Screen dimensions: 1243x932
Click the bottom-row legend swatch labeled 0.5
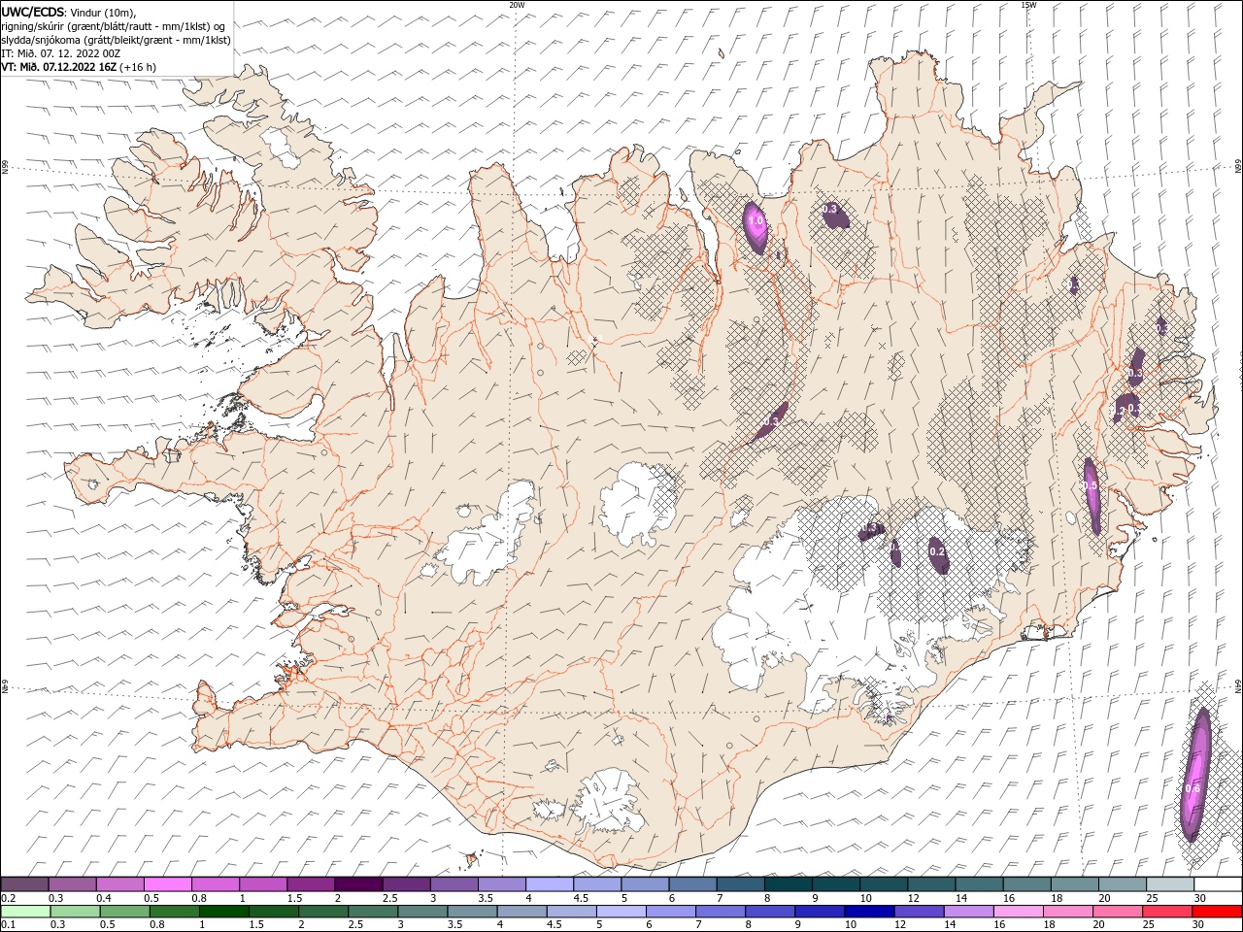[124, 912]
